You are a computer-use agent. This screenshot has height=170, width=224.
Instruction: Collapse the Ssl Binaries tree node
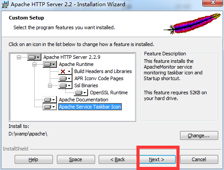(x=50, y=85)
